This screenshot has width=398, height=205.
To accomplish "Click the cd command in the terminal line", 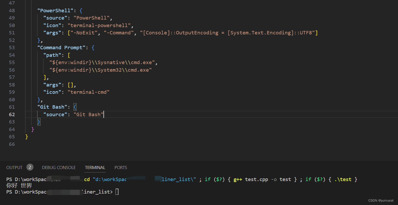I will click(x=87, y=179).
